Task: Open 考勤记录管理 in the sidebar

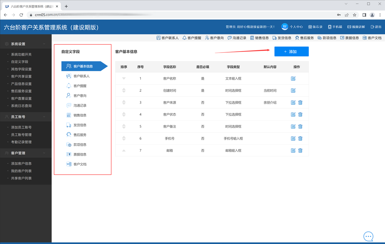Action: point(21,142)
